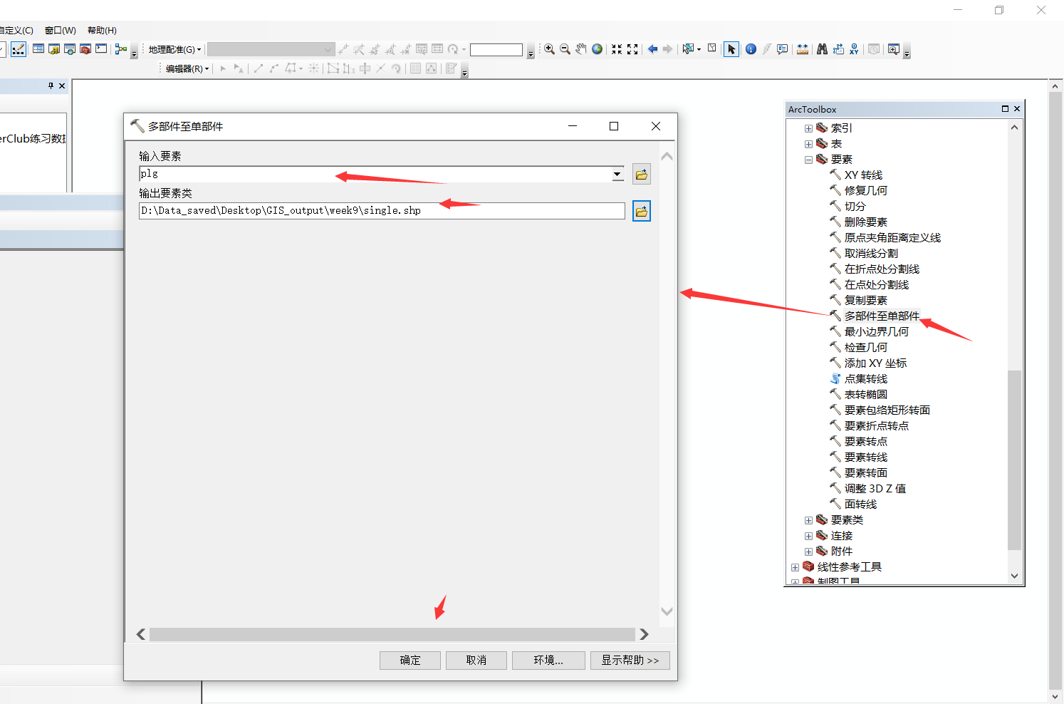
Task: Click the 取消 button
Action: [476, 660]
